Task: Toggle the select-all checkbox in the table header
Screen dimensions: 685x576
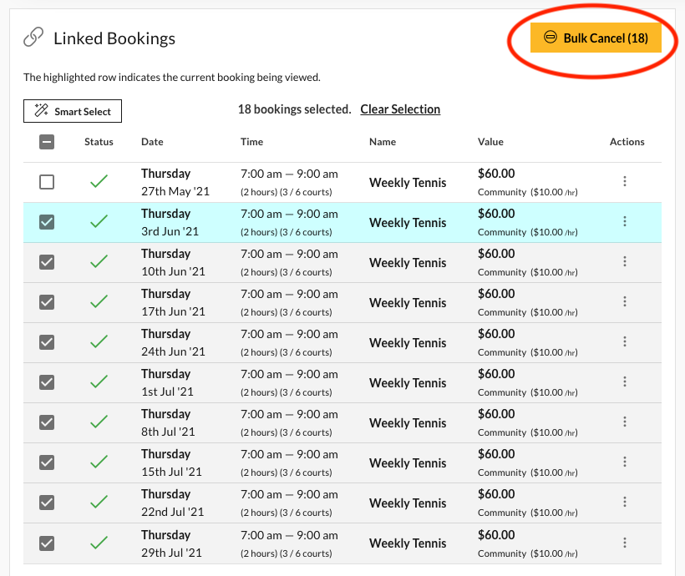Action: pyautogui.click(x=47, y=142)
